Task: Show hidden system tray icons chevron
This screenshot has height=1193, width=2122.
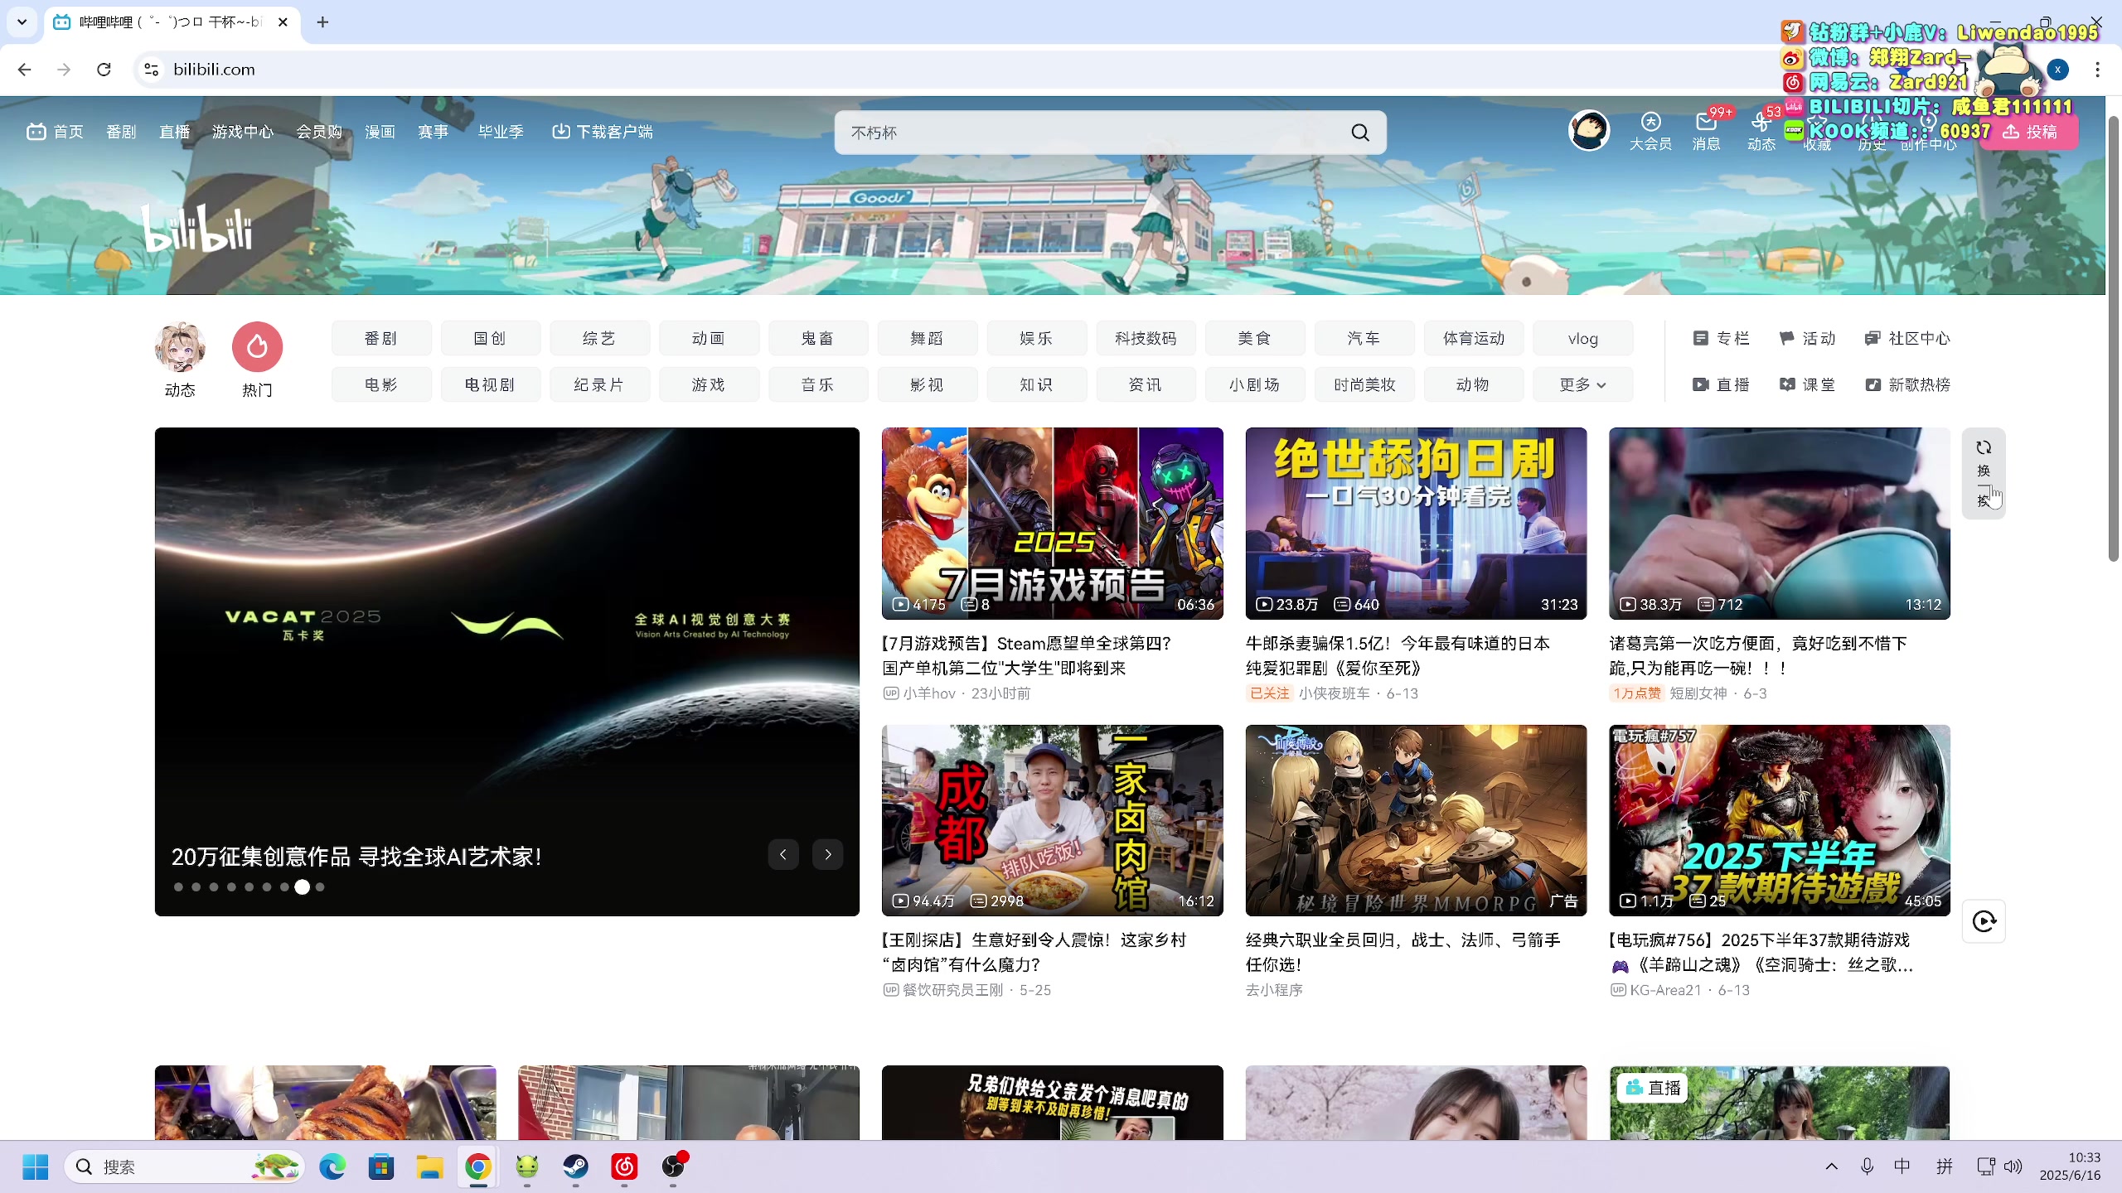Action: [x=1832, y=1166]
